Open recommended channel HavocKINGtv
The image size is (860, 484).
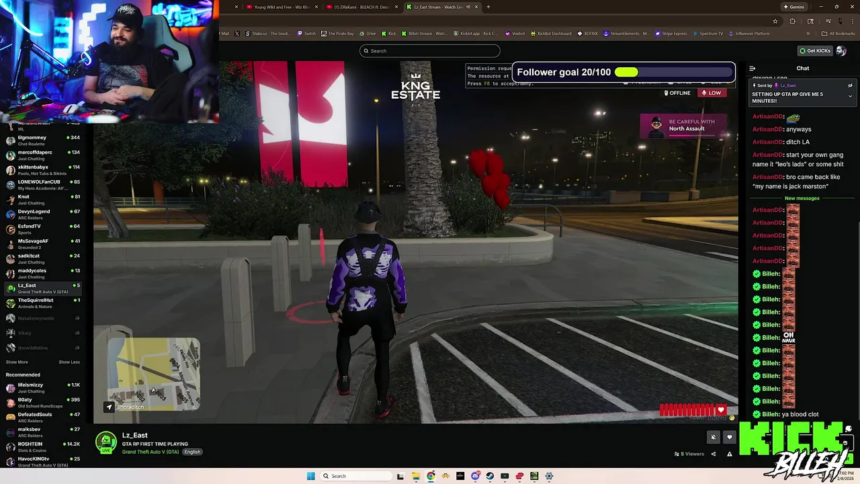click(44, 462)
